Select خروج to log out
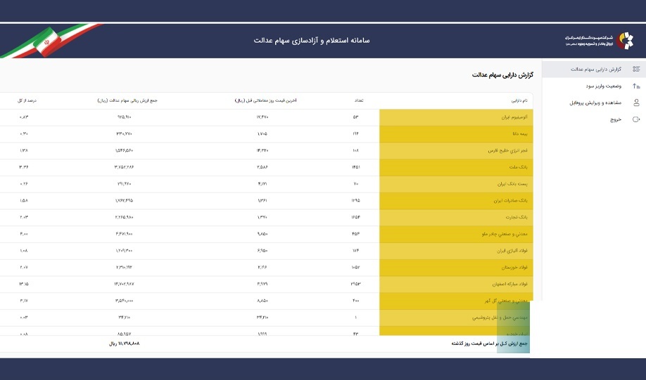 coord(615,119)
